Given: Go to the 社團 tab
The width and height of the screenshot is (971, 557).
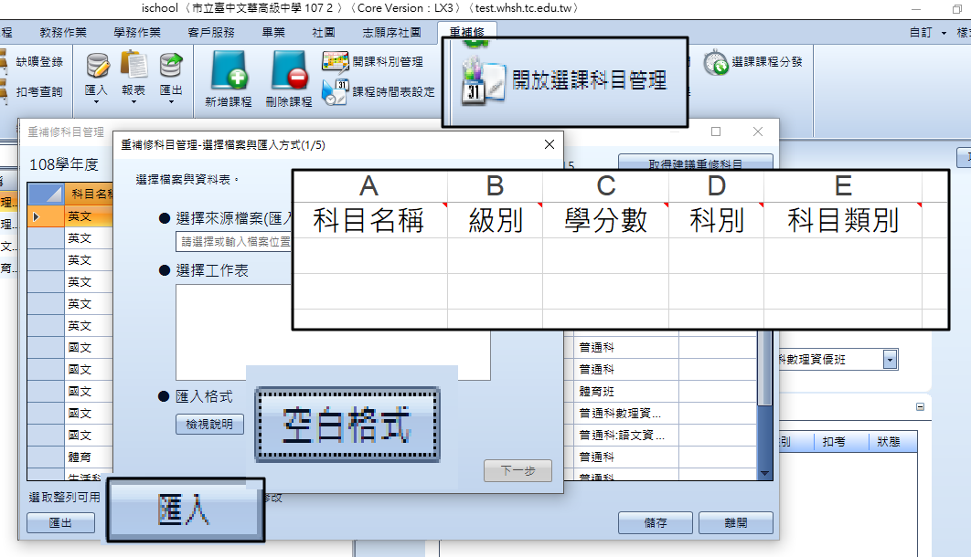Looking at the screenshot, I should click(324, 32).
